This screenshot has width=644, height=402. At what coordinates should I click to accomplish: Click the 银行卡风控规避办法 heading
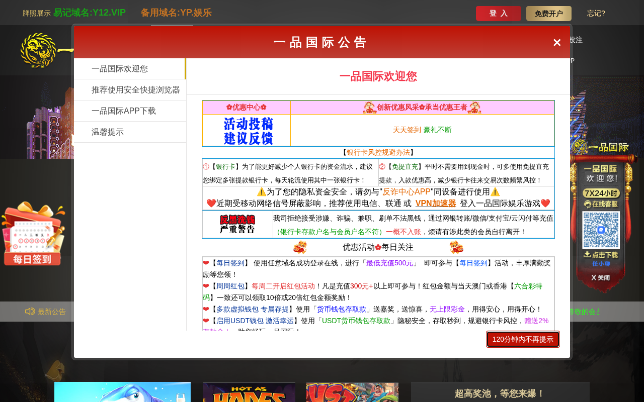tap(378, 152)
